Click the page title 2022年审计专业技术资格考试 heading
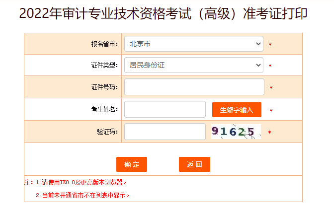 point(163,13)
